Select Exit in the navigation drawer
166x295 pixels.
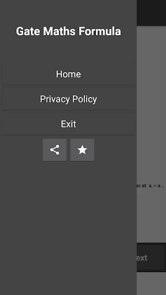[x=68, y=124]
